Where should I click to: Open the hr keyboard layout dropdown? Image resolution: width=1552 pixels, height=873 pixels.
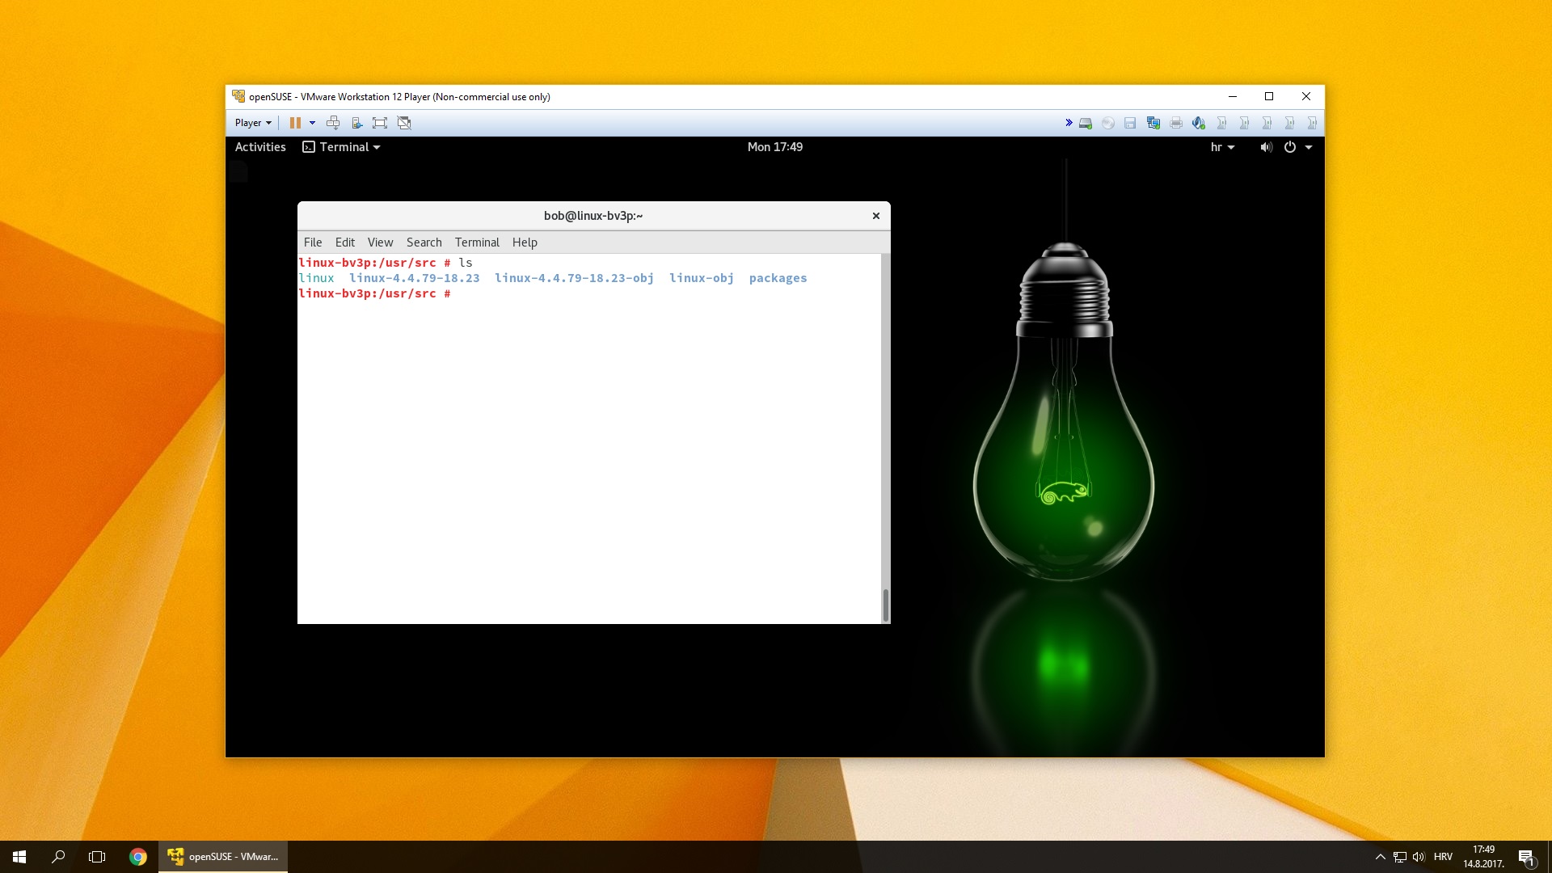[1222, 147]
